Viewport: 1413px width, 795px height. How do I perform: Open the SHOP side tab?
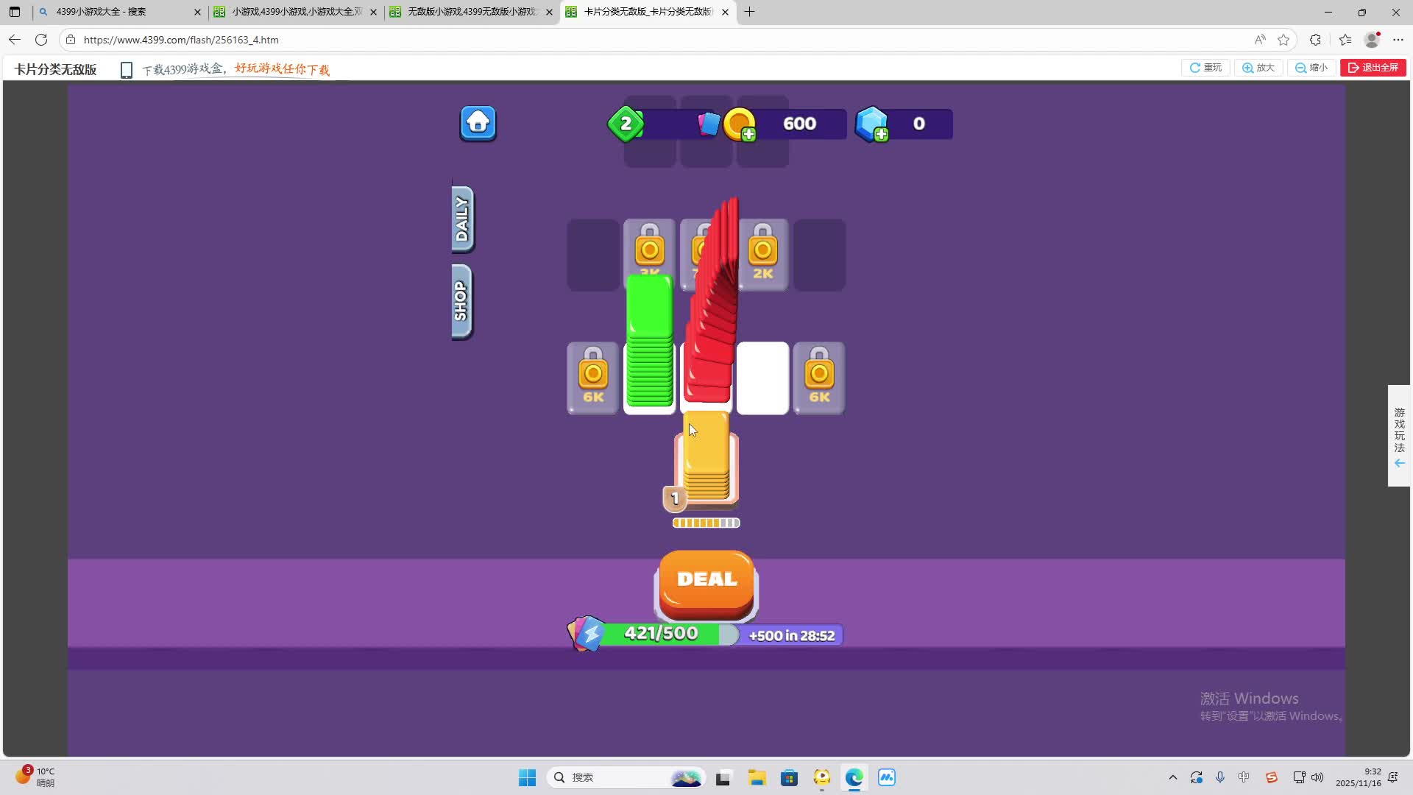click(461, 301)
